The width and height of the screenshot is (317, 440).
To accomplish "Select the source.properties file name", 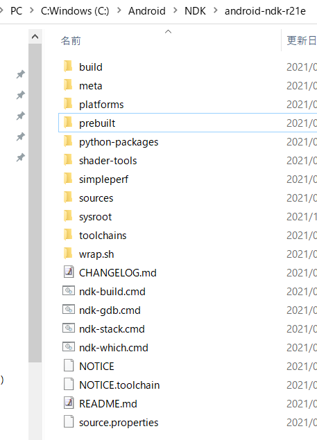I will [x=119, y=423].
